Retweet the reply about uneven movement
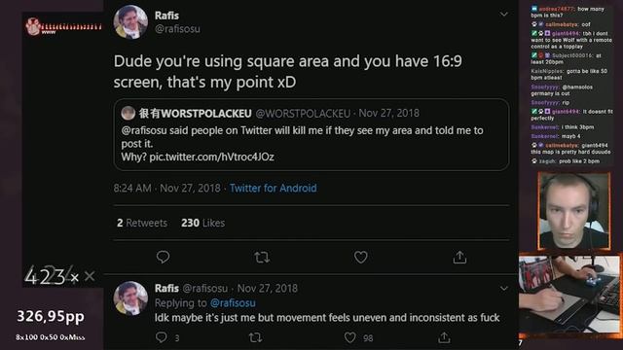 [255, 337]
